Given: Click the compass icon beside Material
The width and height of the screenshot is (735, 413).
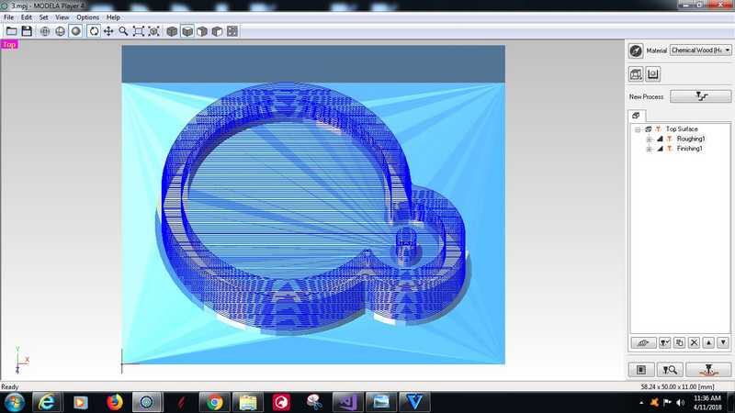Looking at the screenshot, I should tap(636, 50).
